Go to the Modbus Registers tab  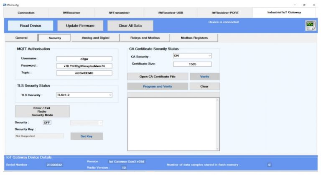[x=194, y=38]
